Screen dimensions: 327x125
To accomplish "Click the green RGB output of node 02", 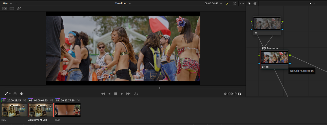I will pyautogui.click(x=290, y=55).
